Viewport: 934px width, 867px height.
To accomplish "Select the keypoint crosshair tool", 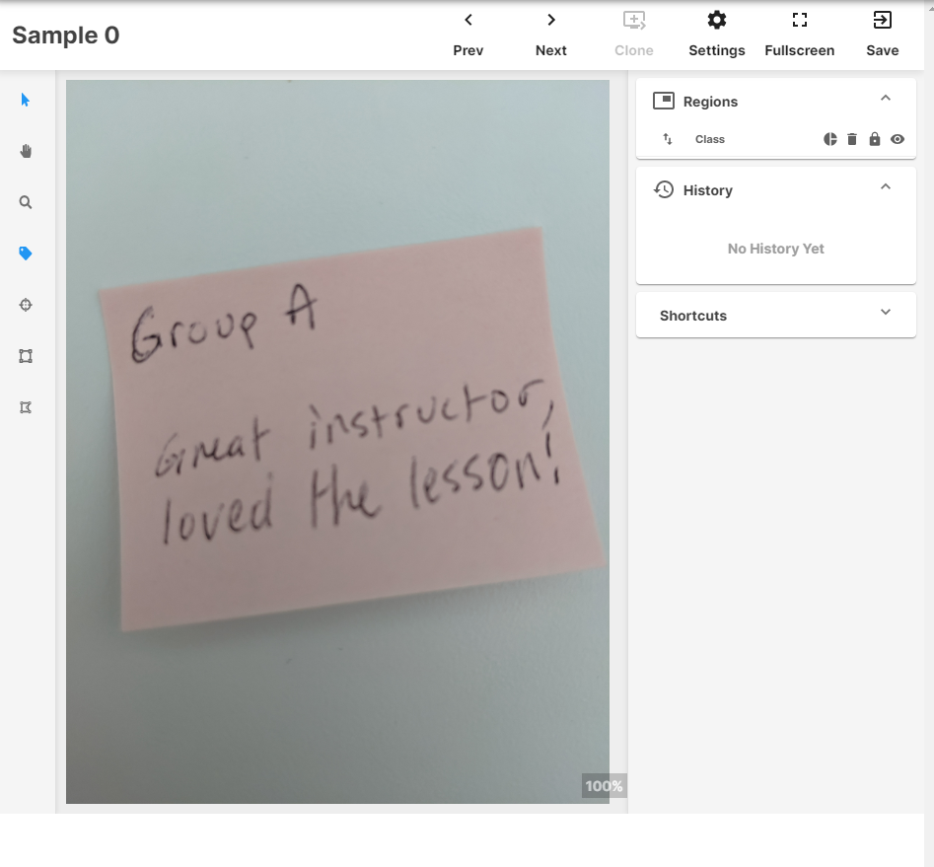I will (25, 305).
